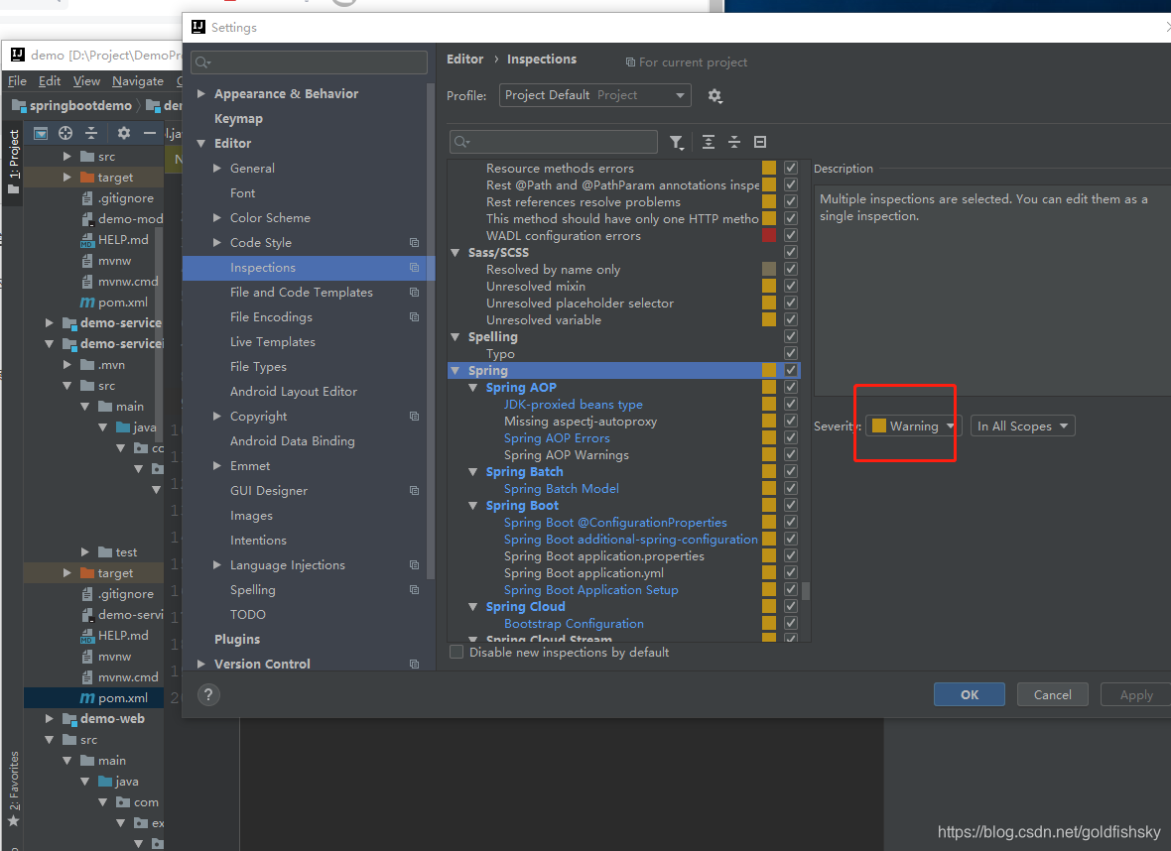The width and height of the screenshot is (1171, 851).
Task: Click project-level icon next to Code Style
Action: (414, 243)
